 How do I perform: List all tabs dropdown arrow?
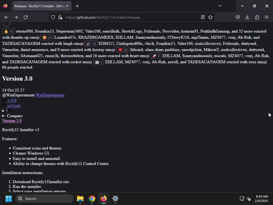[220, 6]
